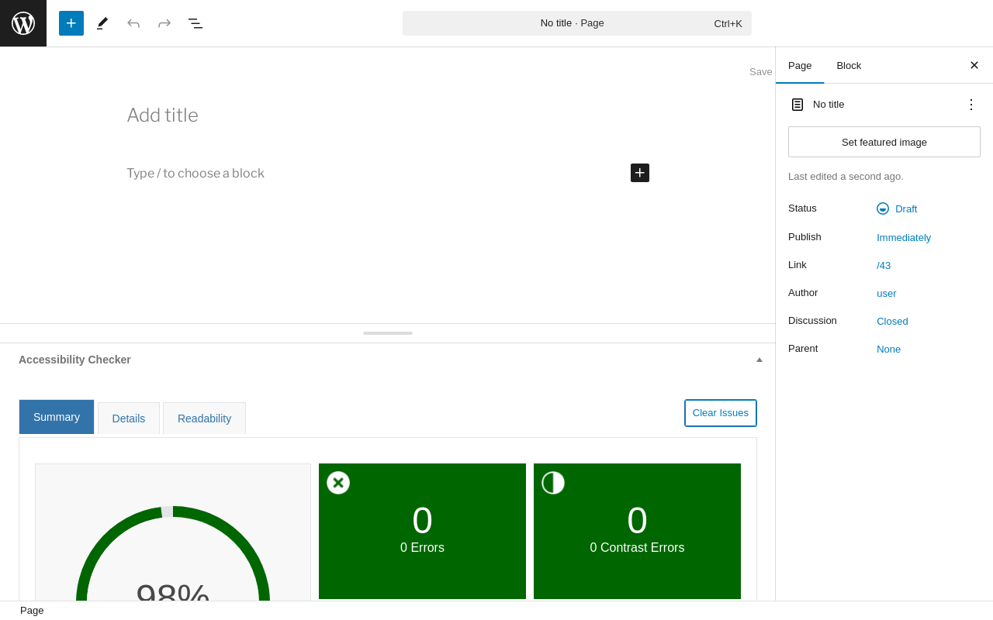Viewport: 993px width, 620px height.
Task: Open the Readability tab
Action: coord(205,418)
